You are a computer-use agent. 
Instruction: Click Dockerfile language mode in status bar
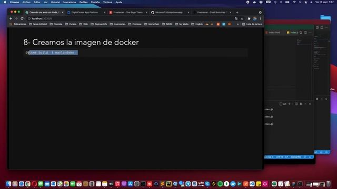pos(295,157)
